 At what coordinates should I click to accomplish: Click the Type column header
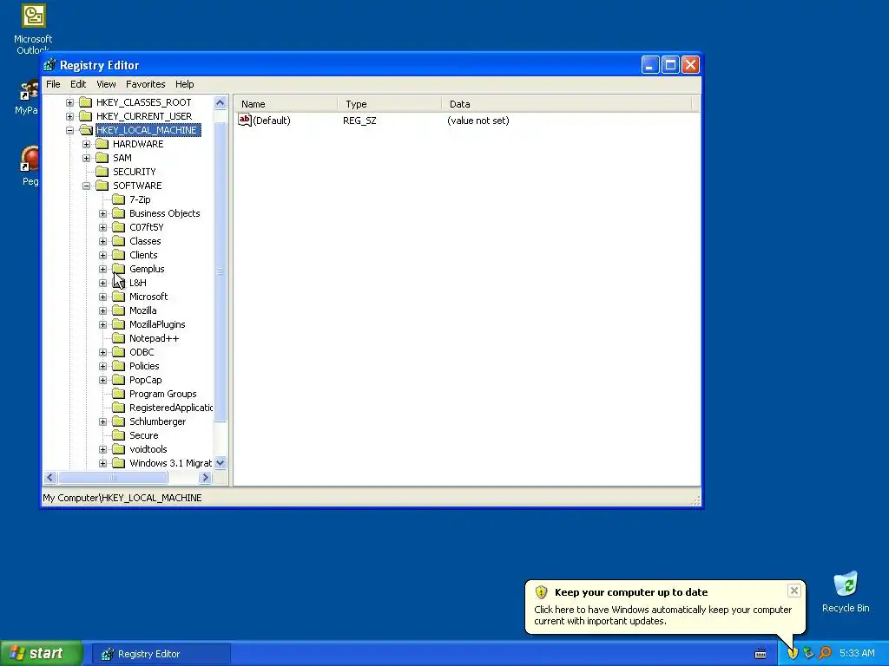click(390, 104)
